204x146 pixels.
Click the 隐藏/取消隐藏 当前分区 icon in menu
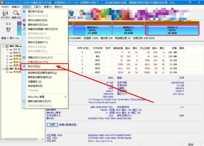(x=24, y=29)
